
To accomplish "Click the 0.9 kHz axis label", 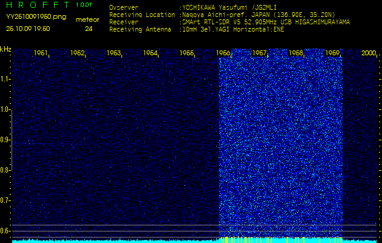I will (4, 140).
